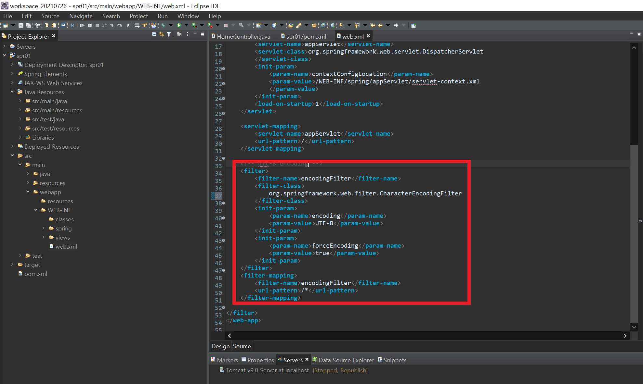Select Tomcat v9.0 Server at localhost
Viewport: 643px width, 384px height.
tap(267, 370)
